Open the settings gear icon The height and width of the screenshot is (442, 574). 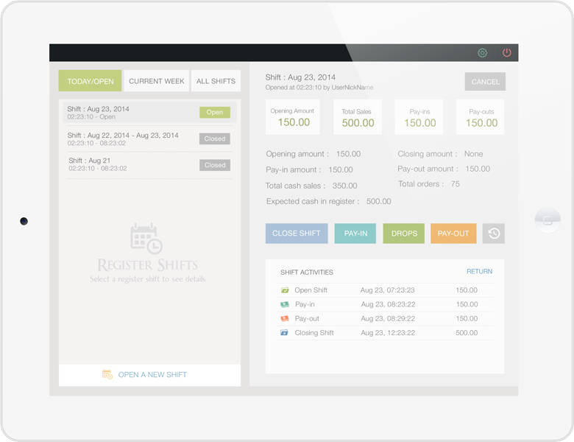click(483, 53)
